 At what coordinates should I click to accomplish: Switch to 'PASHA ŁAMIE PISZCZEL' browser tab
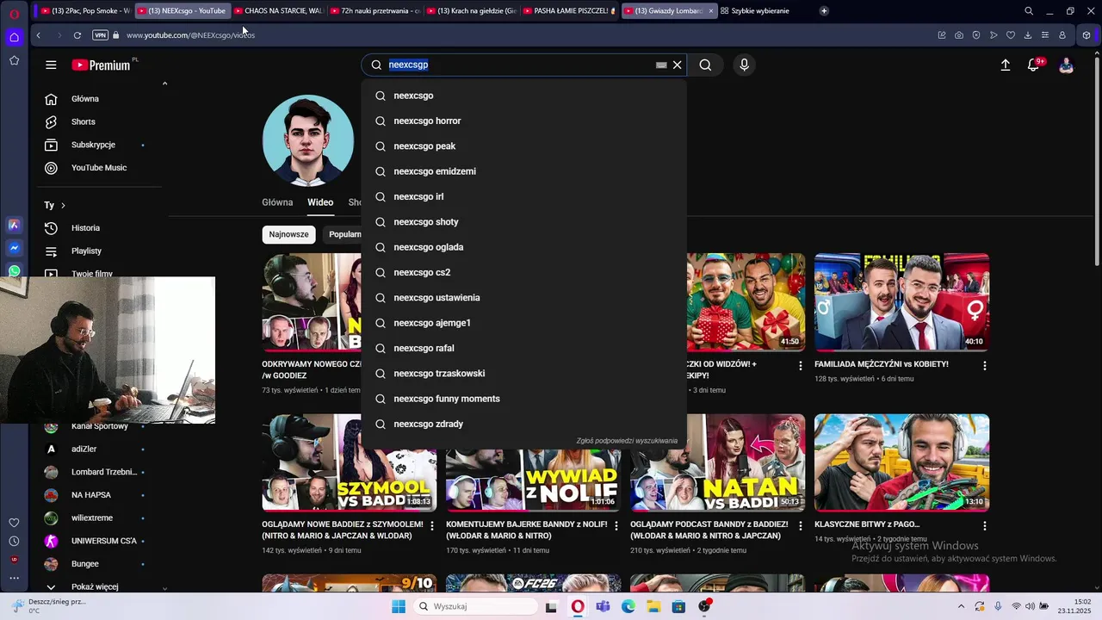[x=568, y=11]
